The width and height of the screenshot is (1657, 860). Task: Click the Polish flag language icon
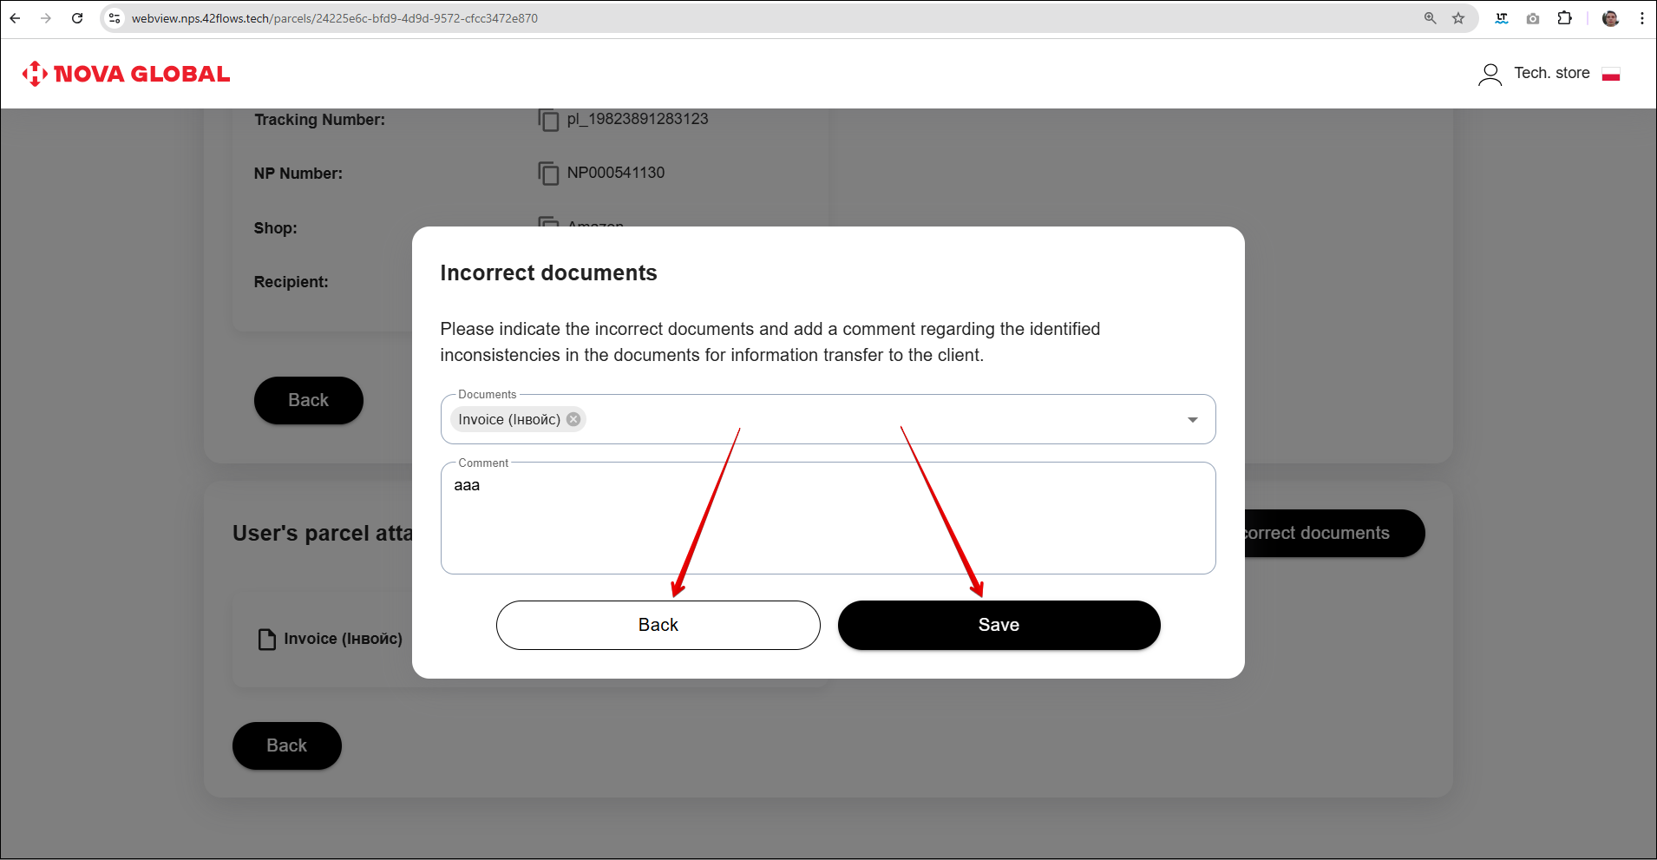tap(1611, 75)
